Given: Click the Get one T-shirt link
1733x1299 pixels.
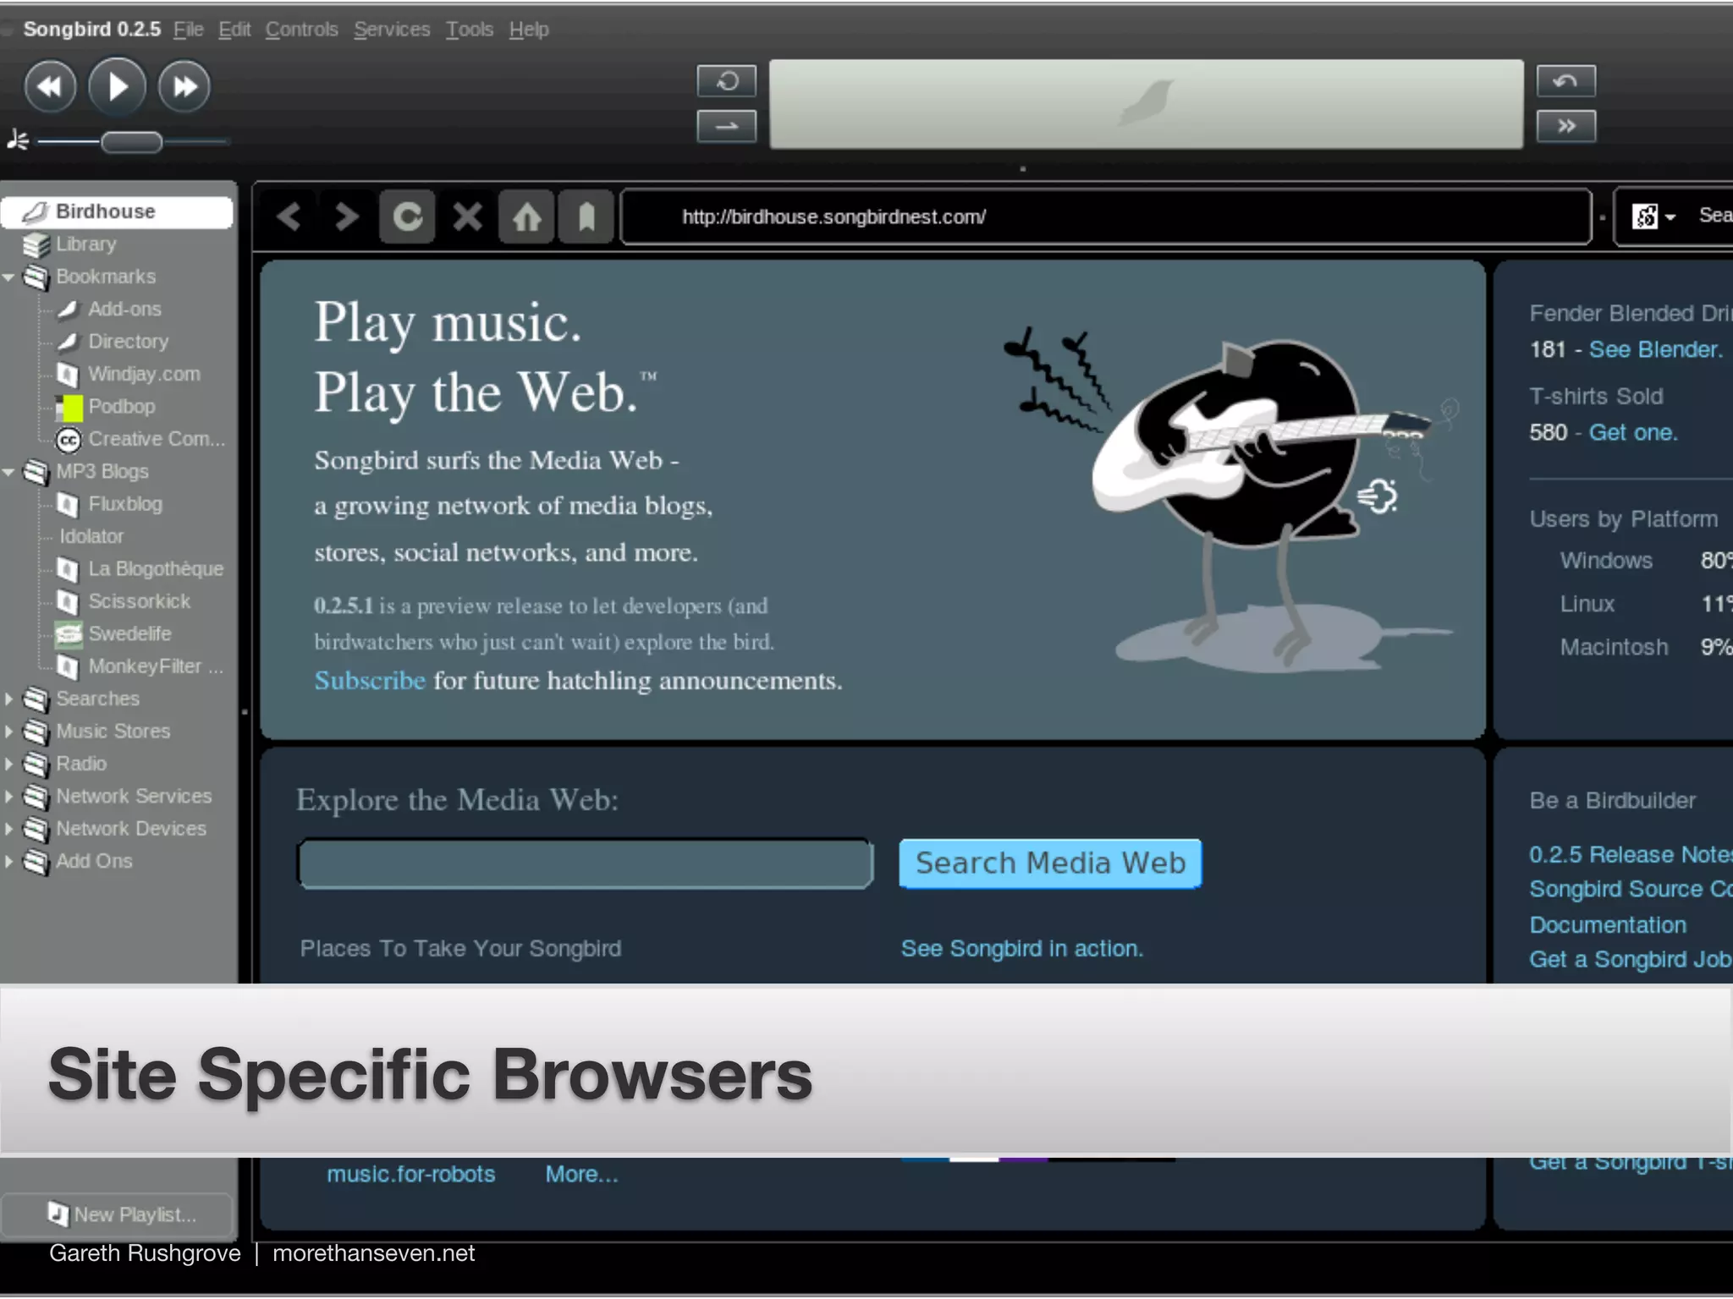Looking at the screenshot, I should pos(1633,433).
